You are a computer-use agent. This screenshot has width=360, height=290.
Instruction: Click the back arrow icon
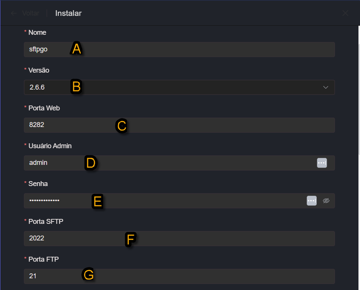14,13
